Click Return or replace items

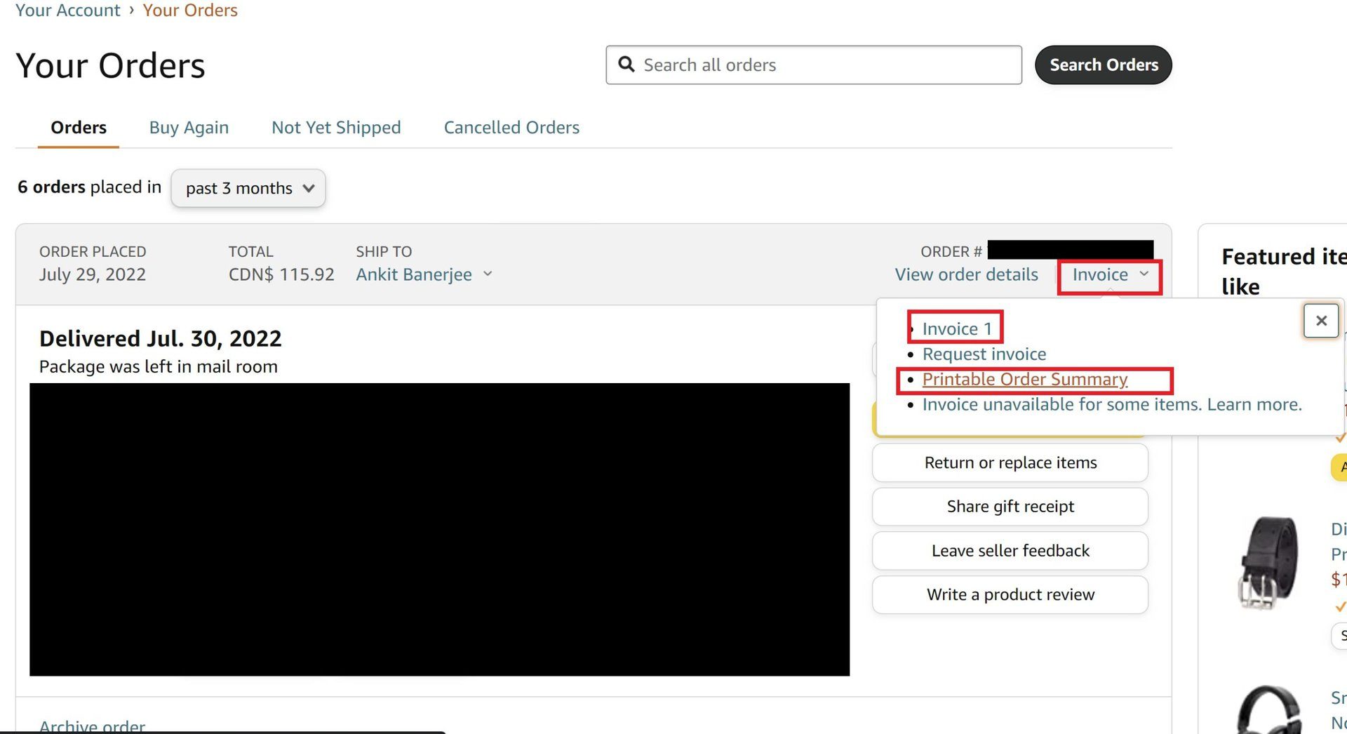pos(1010,462)
